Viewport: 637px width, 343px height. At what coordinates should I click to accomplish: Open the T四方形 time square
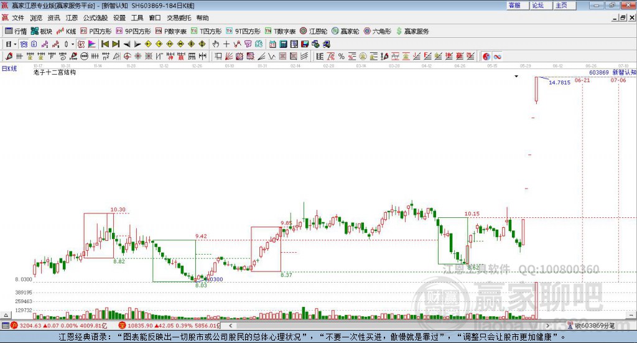coord(207,31)
